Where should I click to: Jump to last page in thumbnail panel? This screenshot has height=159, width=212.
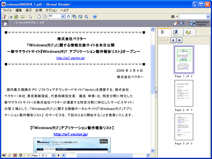pos(179,40)
